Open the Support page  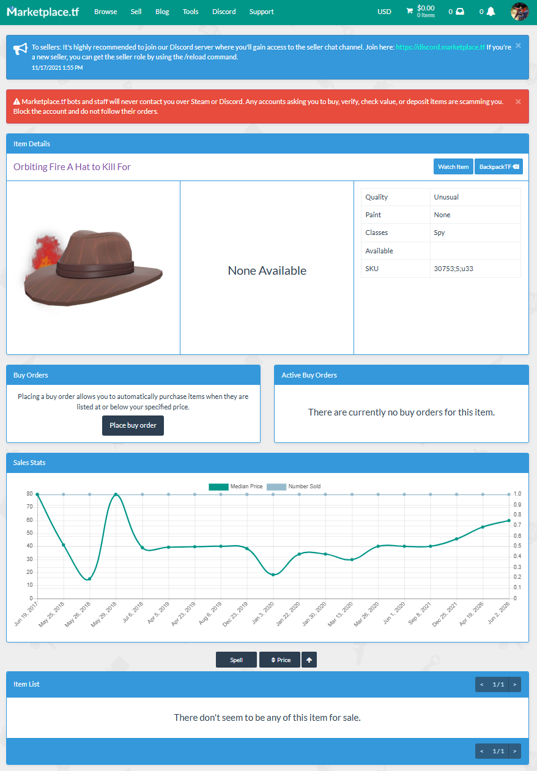pyautogui.click(x=262, y=12)
